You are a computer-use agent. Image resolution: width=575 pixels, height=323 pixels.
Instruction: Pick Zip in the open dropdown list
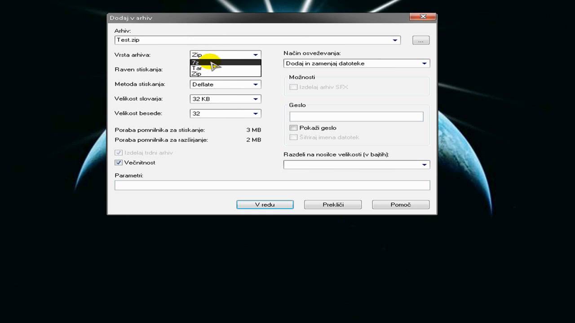[226, 74]
